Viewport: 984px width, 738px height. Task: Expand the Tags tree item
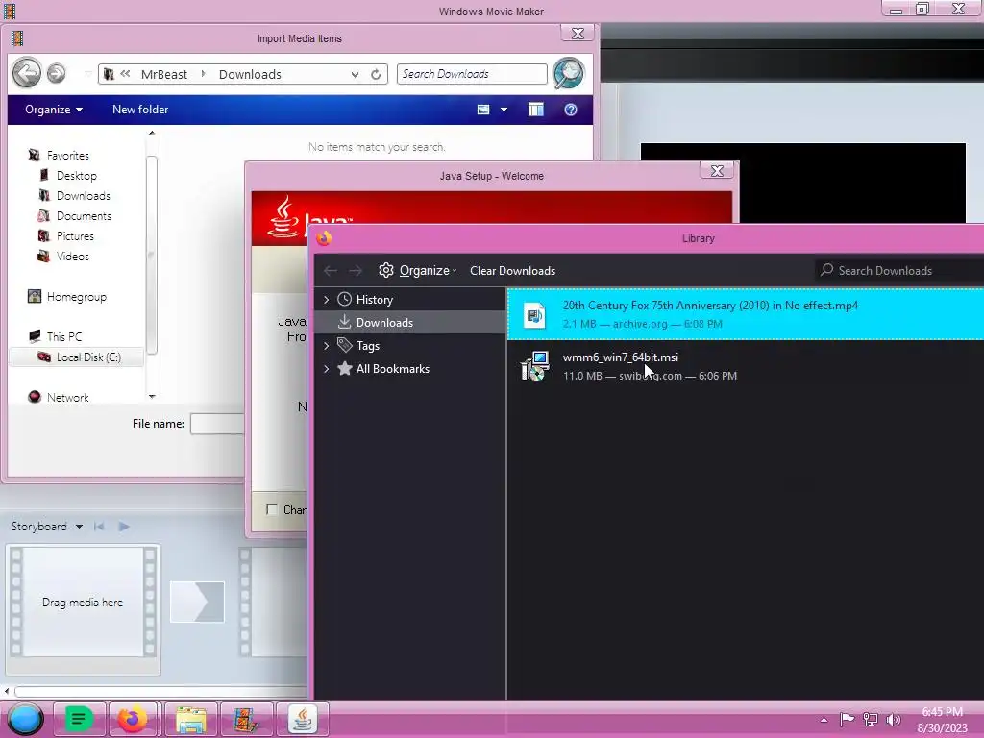(327, 345)
